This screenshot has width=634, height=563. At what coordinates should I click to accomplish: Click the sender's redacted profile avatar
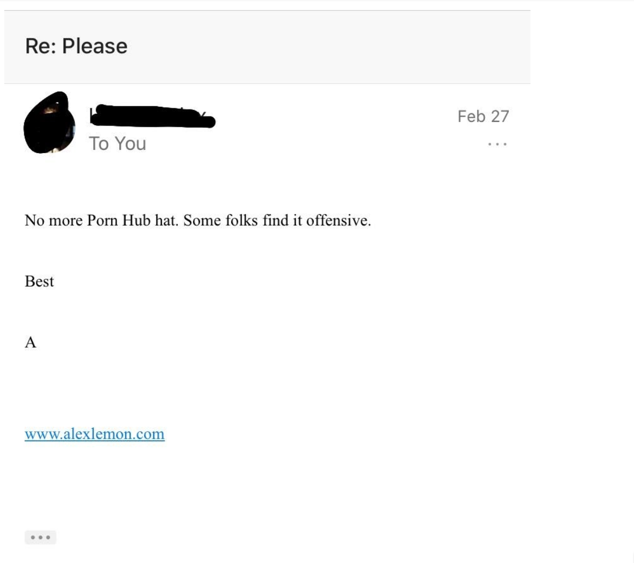49,123
